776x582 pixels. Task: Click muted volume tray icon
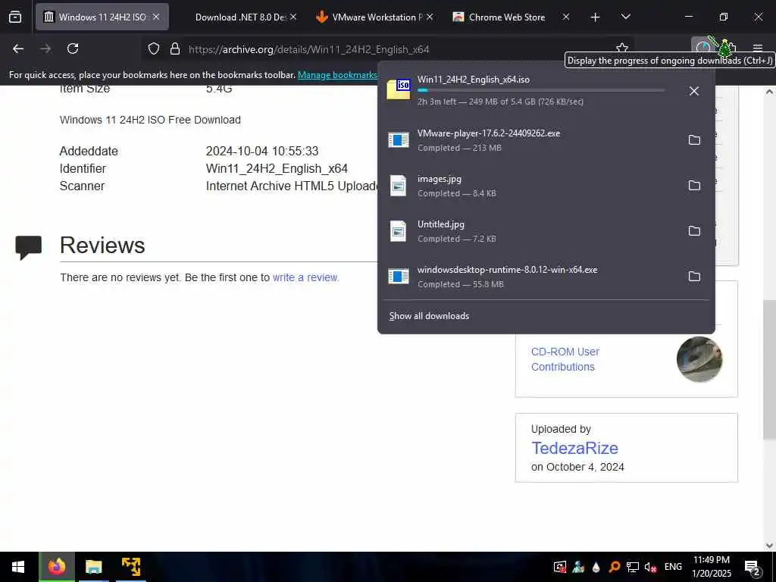(650, 567)
